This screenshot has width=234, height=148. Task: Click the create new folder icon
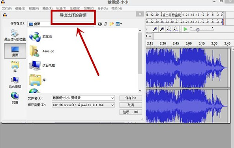112,24
